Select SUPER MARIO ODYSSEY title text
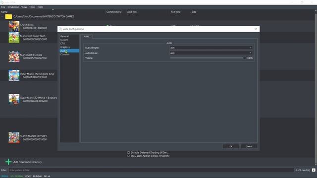The height and width of the screenshot is (178, 317). pos(34,136)
